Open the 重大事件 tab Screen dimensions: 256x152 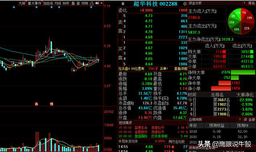(34, 3)
